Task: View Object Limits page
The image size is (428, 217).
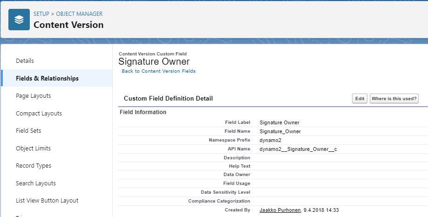Action: [x=33, y=149]
